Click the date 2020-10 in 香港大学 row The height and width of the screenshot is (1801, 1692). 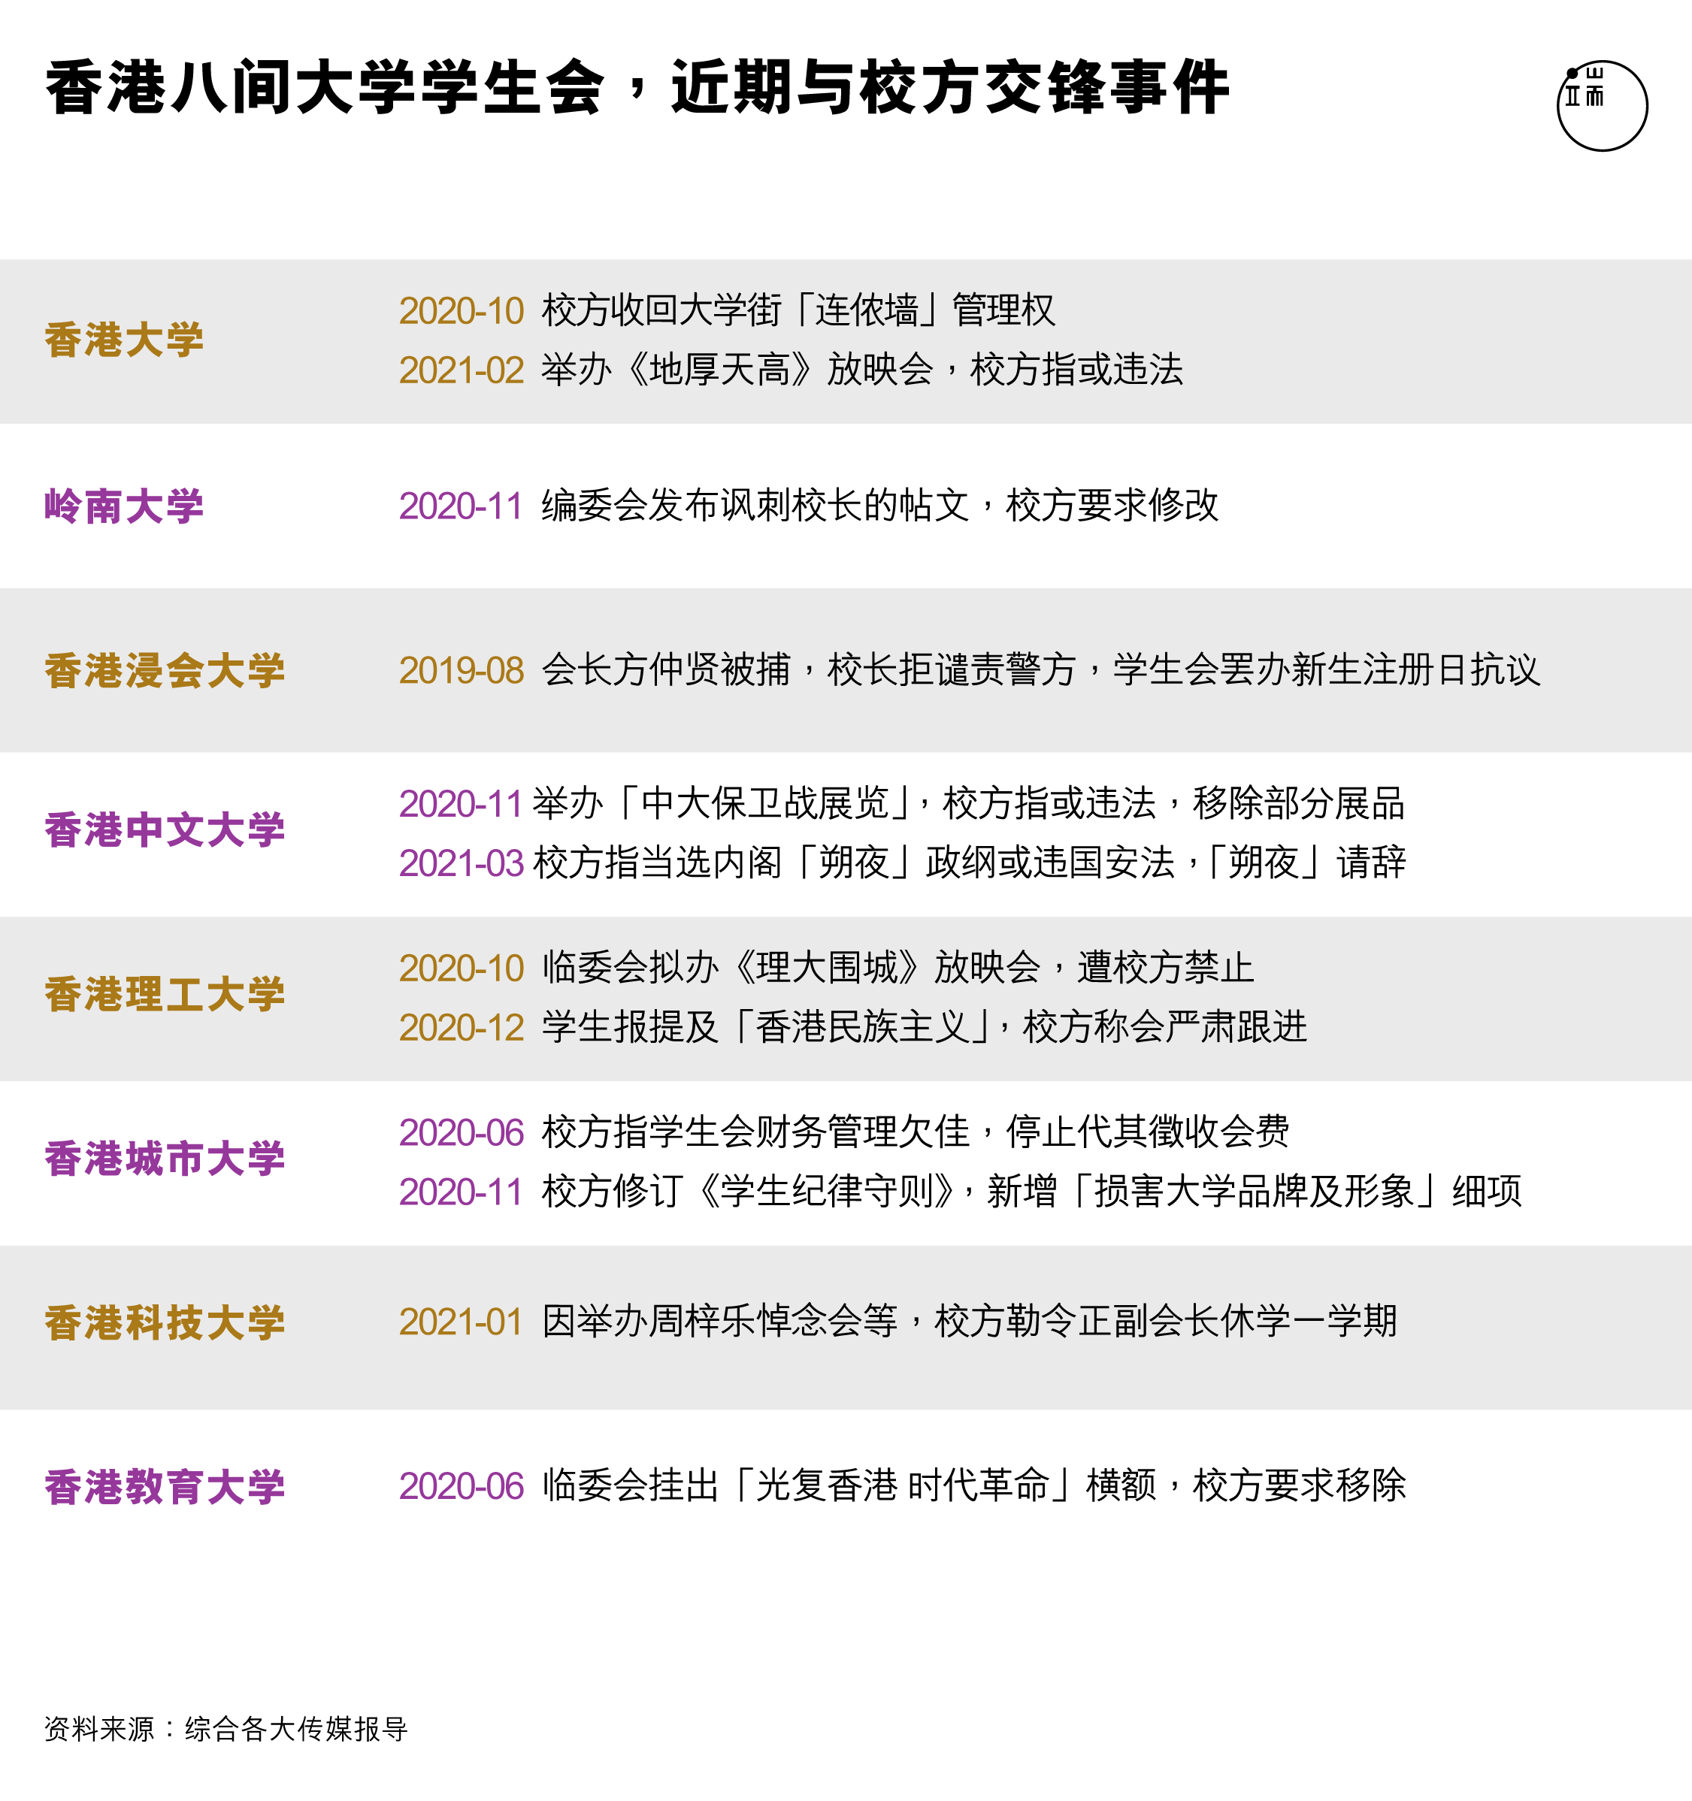pos(462,312)
